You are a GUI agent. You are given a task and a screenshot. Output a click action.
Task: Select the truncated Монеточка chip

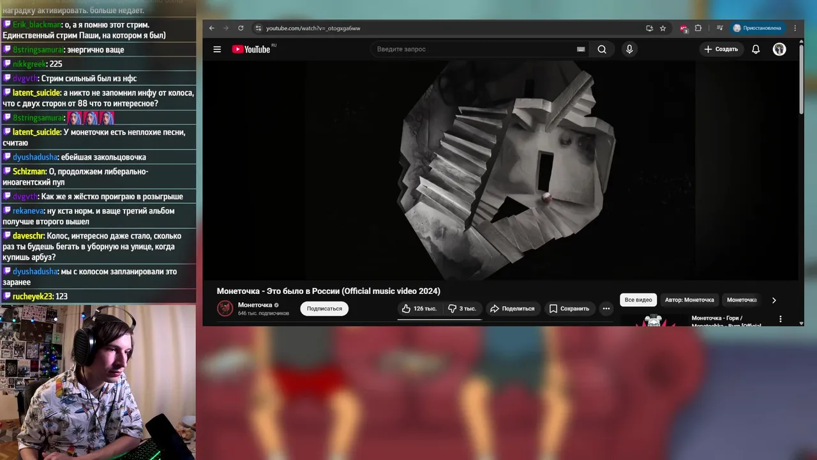point(742,300)
